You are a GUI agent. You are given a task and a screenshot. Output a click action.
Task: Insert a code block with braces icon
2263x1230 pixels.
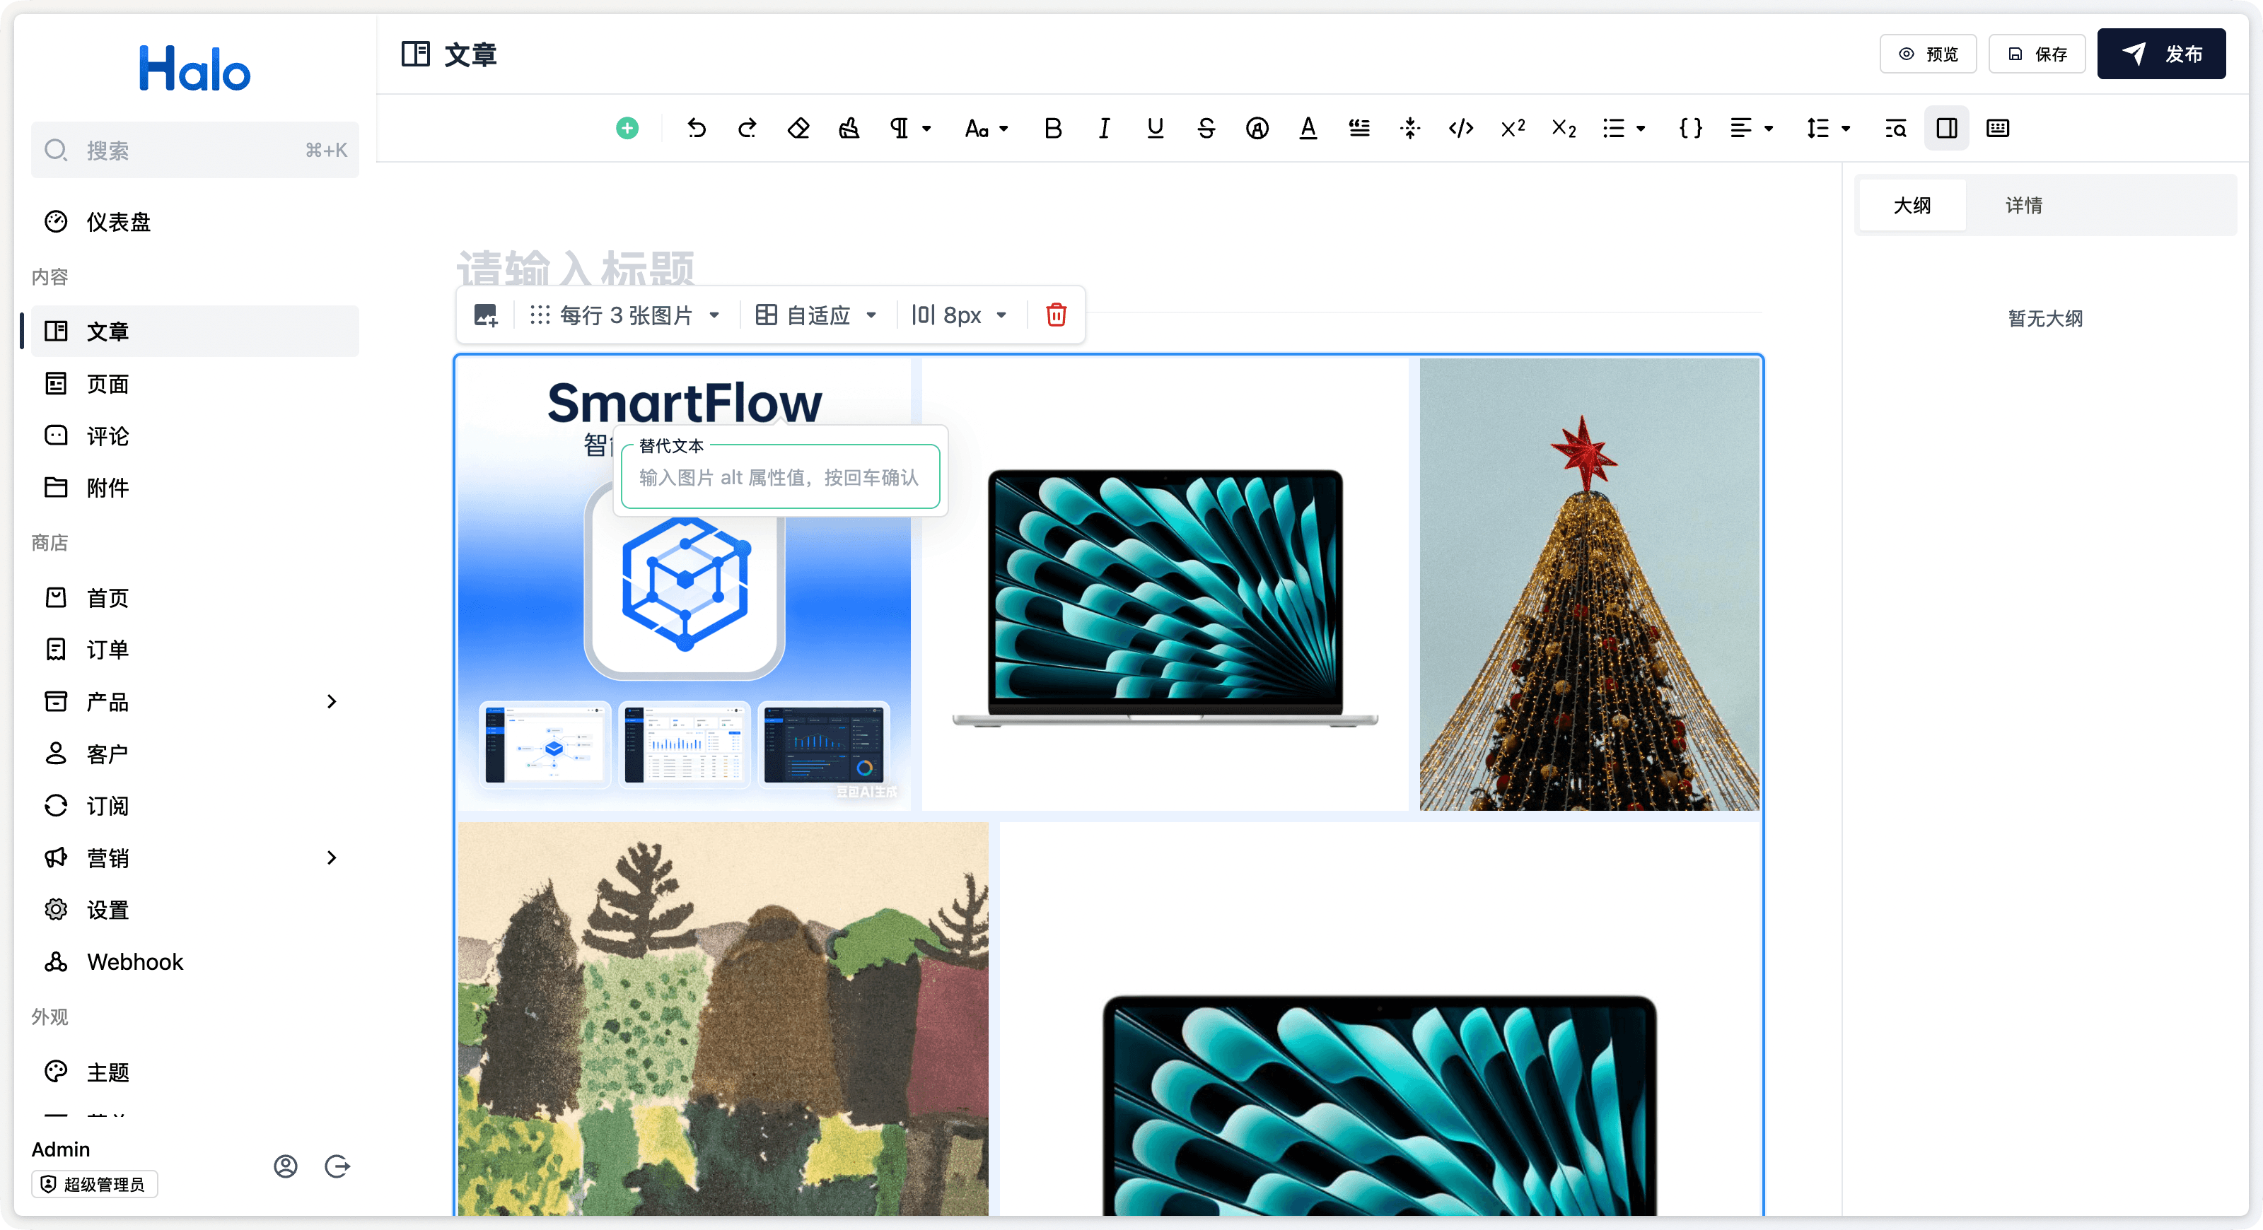click(1690, 128)
